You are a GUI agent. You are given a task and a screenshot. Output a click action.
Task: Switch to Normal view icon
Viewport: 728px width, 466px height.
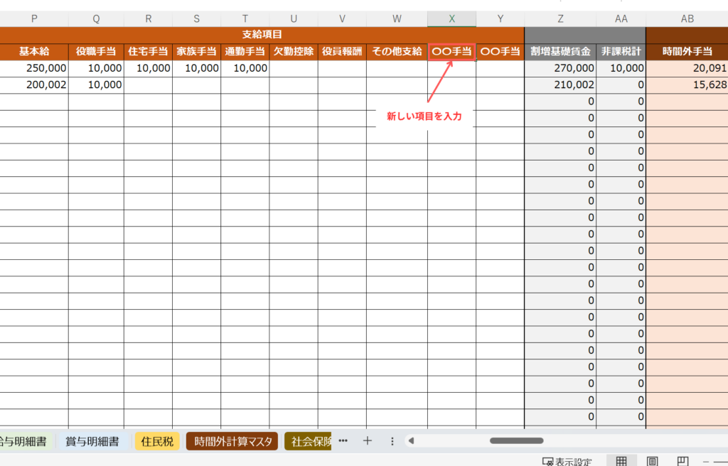click(x=621, y=461)
